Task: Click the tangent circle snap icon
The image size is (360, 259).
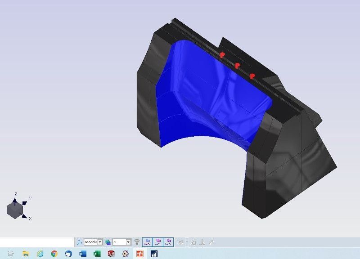Action: (193, 242)
